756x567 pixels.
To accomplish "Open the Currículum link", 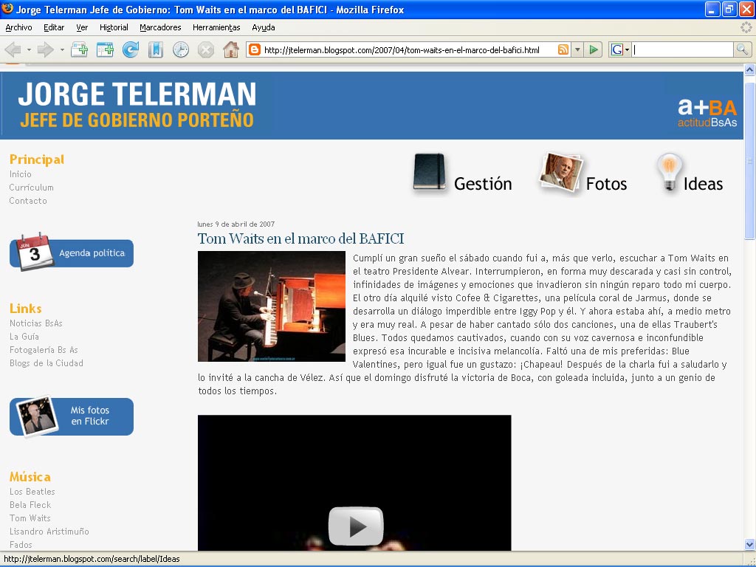I will [x=31, y=188].
